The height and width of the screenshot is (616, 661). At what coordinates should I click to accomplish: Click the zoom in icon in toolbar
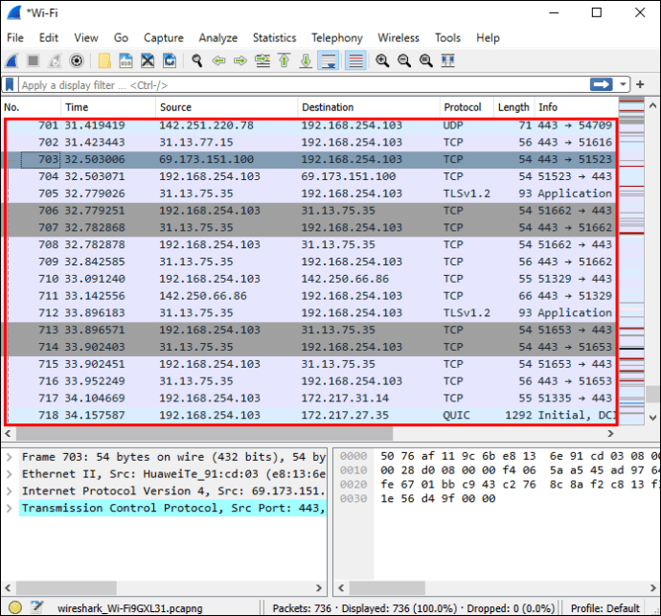[x=382, y=60]
